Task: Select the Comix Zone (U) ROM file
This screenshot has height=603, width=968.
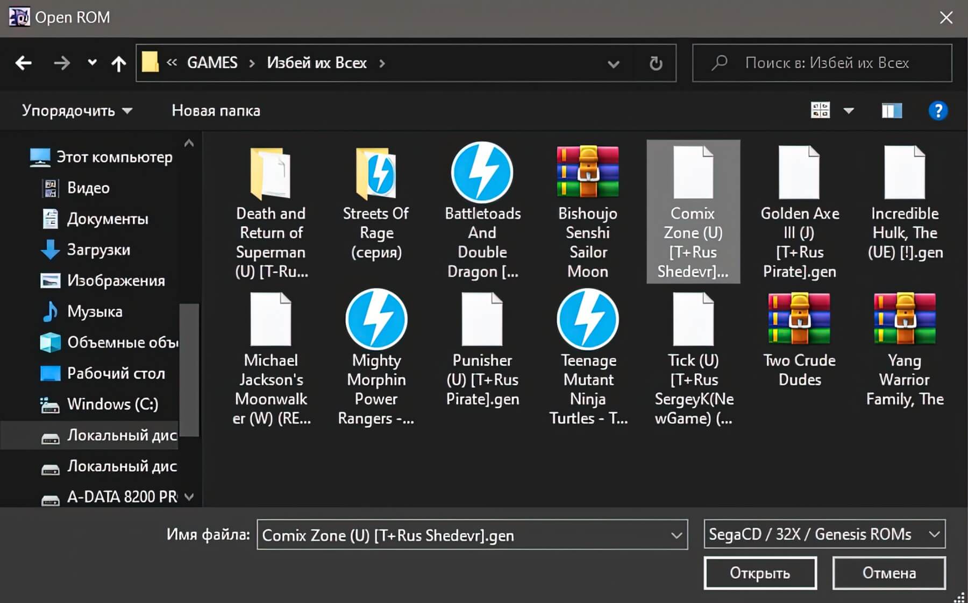Action: tap(693, 212)
